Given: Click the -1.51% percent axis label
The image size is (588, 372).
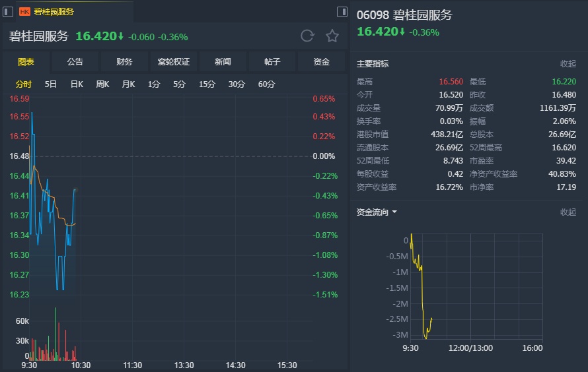Looking at the screenshot, I should pos(325,295).
